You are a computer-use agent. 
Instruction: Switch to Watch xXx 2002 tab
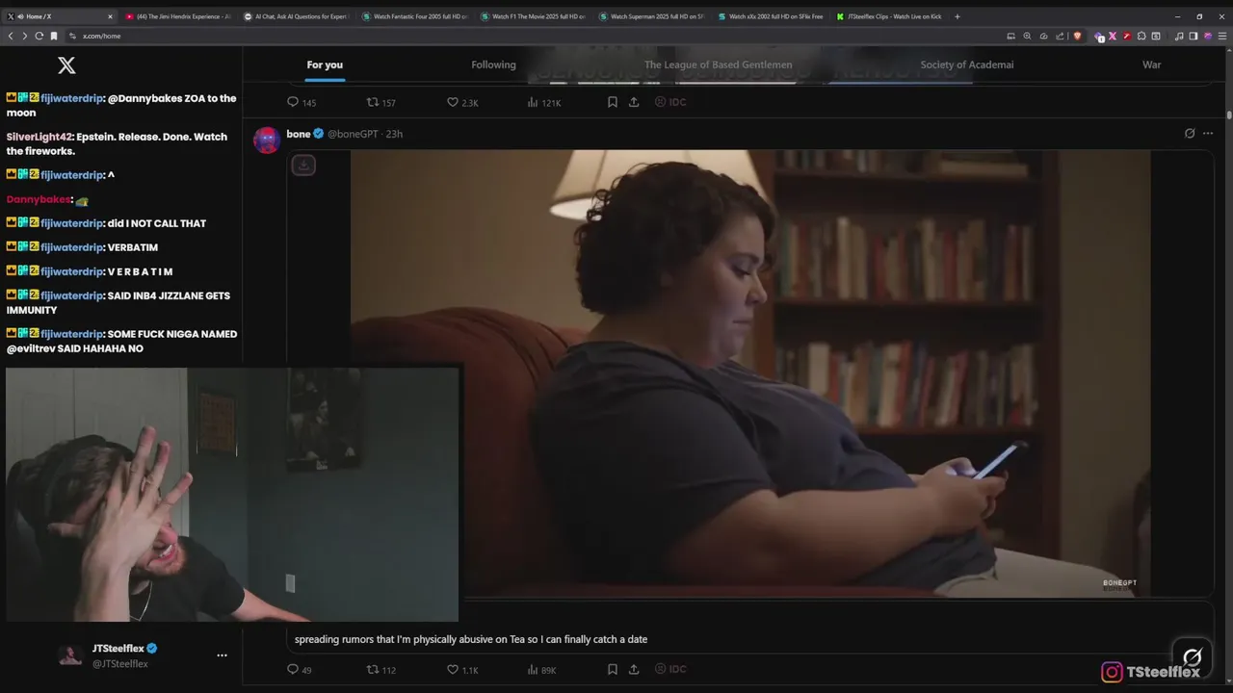[769, 16]
